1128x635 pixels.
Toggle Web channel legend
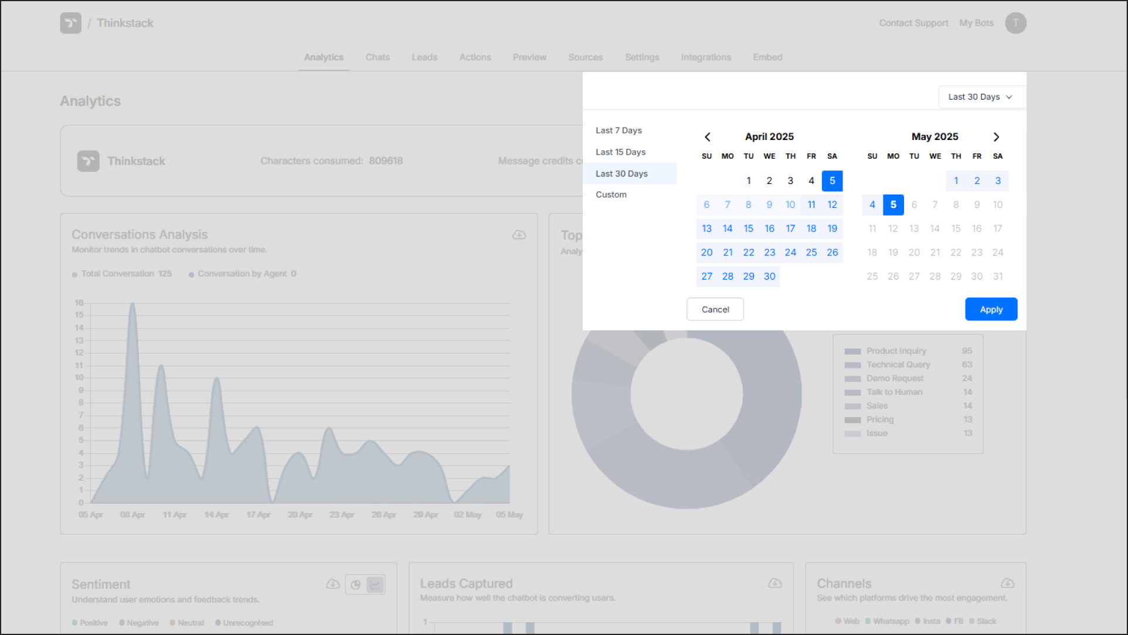click(x=847, y=621)
